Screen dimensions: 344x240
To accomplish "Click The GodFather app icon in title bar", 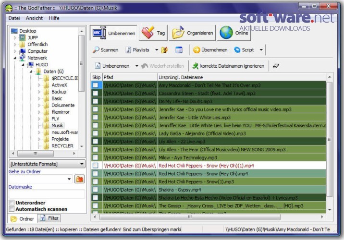I will [9, 8].
